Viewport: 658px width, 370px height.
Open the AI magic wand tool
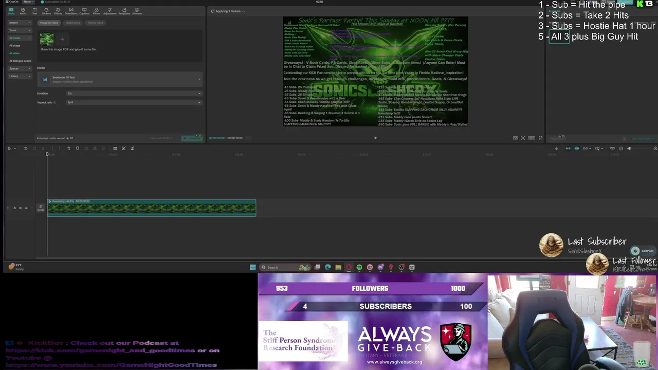tap(123, 149)
